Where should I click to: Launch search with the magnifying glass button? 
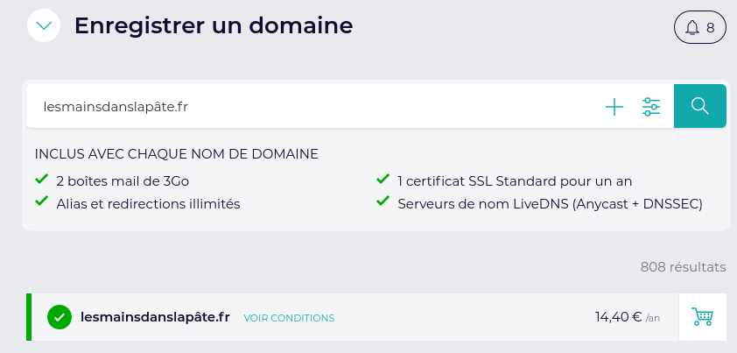click(699, 106)
